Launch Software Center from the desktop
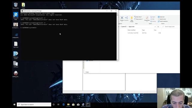 (x=16, y=55)
